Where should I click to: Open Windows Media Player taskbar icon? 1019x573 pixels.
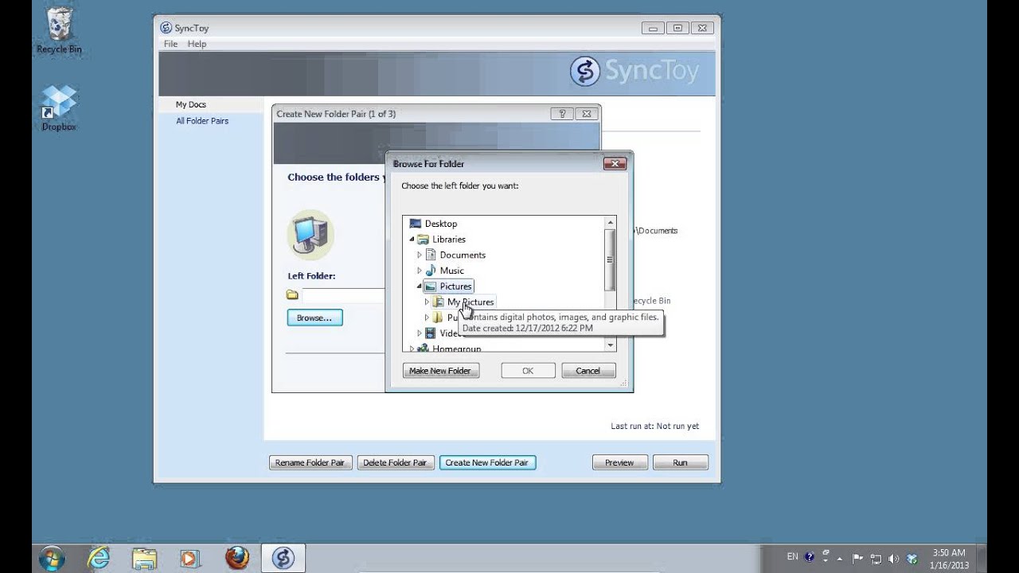189,558
